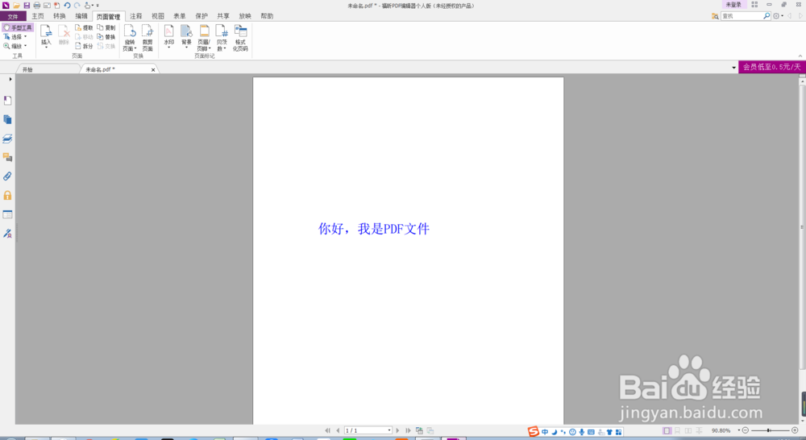Switch to the 表单 form ribbon tab

[180, 16]
